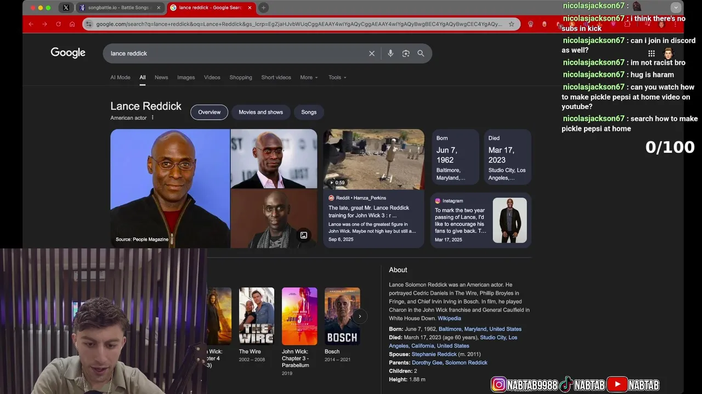This screenshot has width=702, height=394.
Task: Open the Google apps grid icon
Action: point(652,53)
